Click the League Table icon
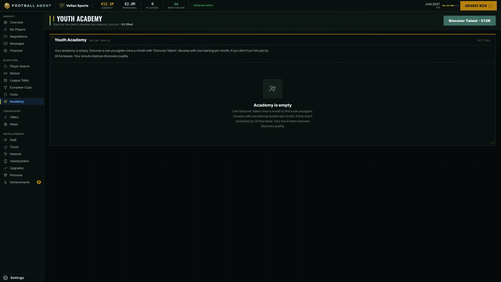The height and width of the screenshot is (282, 501). coord(5,80)
